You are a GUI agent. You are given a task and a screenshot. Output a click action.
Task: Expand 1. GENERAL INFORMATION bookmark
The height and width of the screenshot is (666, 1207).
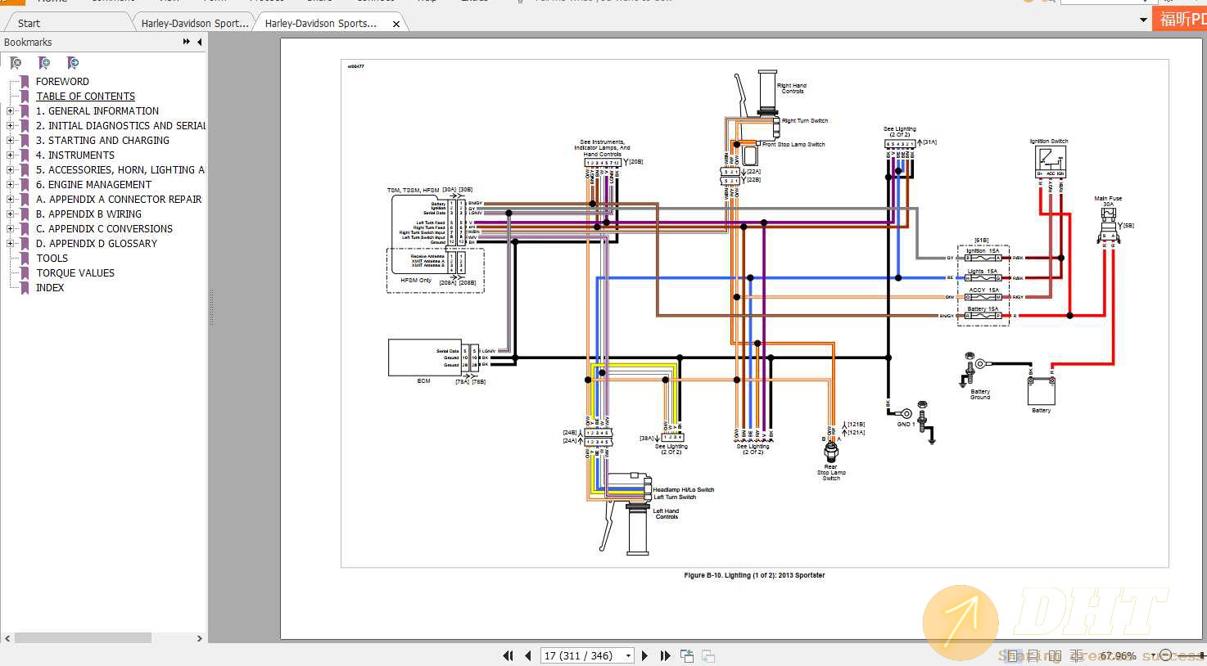pos(10,110)
